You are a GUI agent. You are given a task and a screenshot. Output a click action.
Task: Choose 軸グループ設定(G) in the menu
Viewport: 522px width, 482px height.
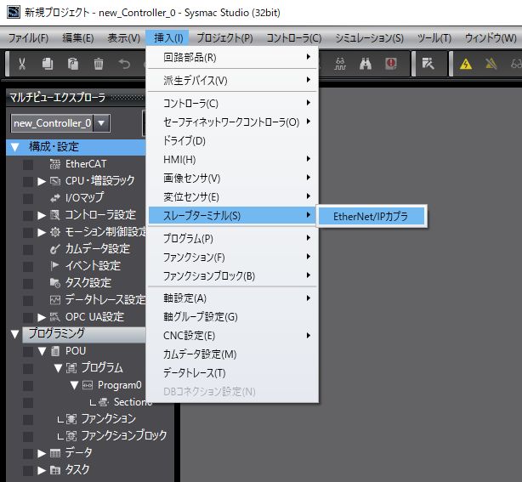point(232,316)
